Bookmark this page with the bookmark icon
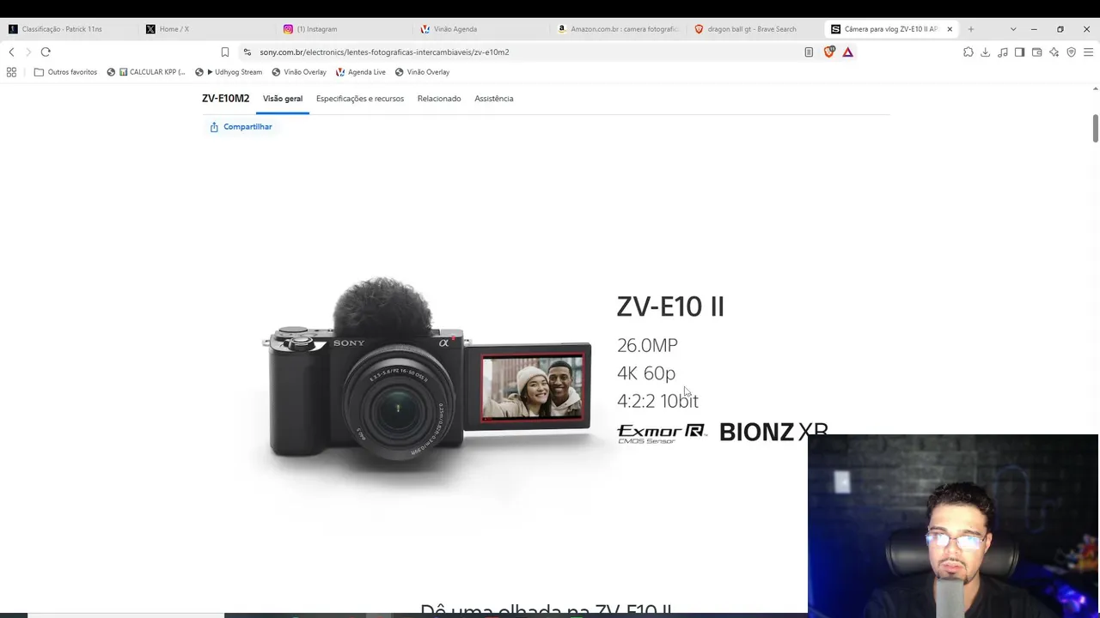This screenshot has width=1100, height=618. tap(225, 52)
